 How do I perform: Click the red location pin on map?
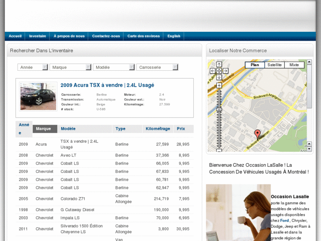pyautogui.click(x=257, y=135)
